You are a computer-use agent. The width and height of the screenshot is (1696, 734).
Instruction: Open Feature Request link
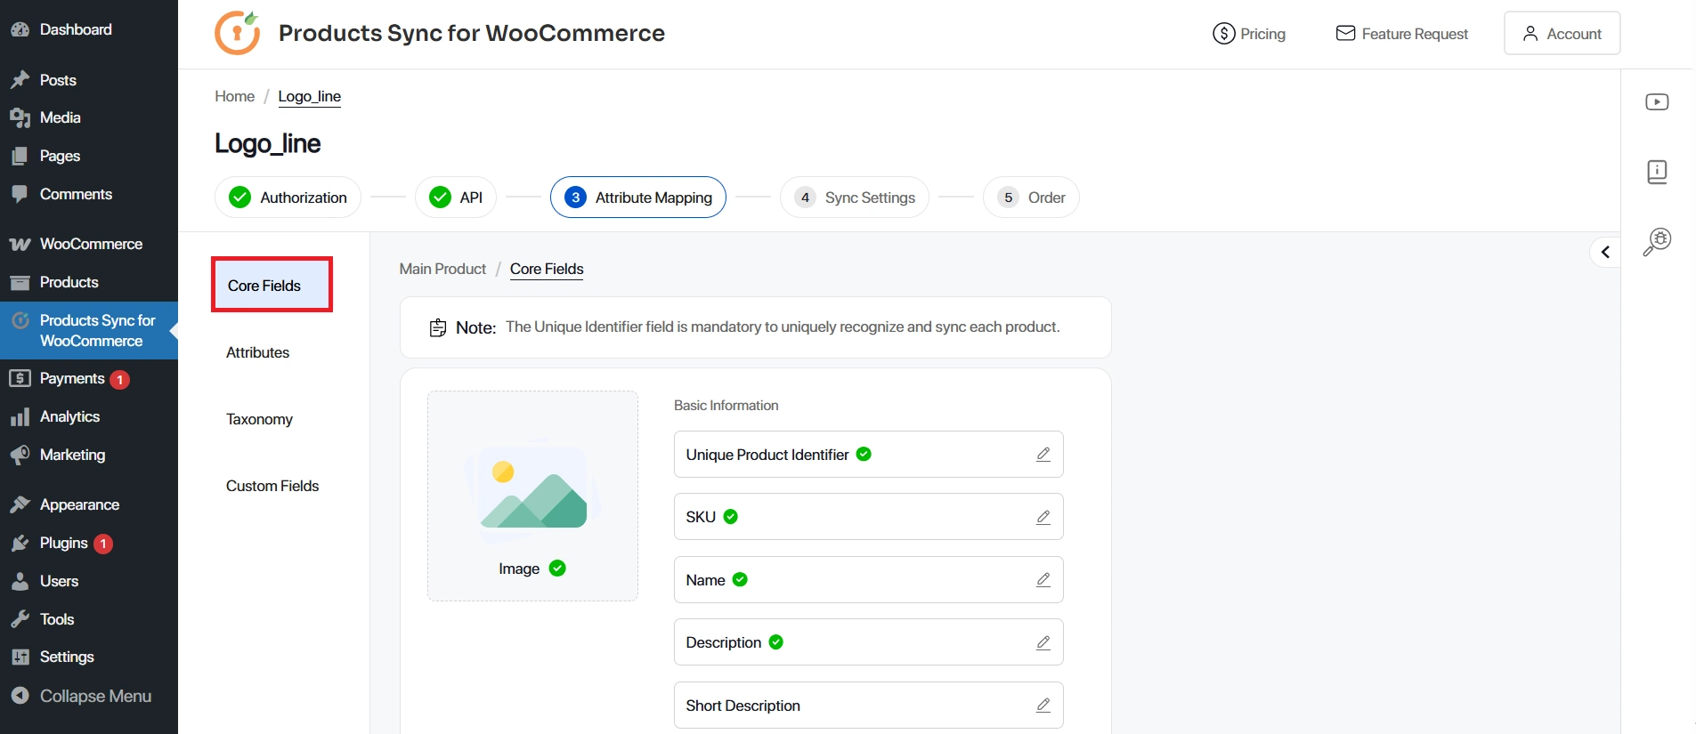point(1402,34)
